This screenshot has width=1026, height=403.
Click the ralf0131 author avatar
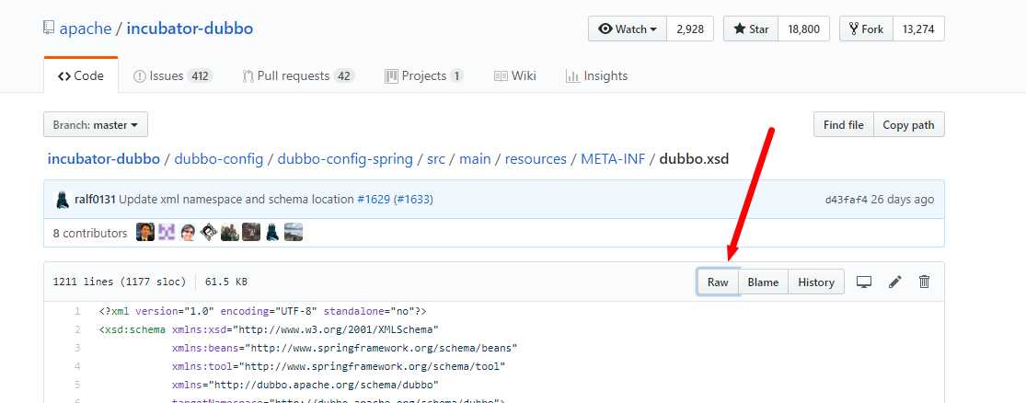pos(63,200)
